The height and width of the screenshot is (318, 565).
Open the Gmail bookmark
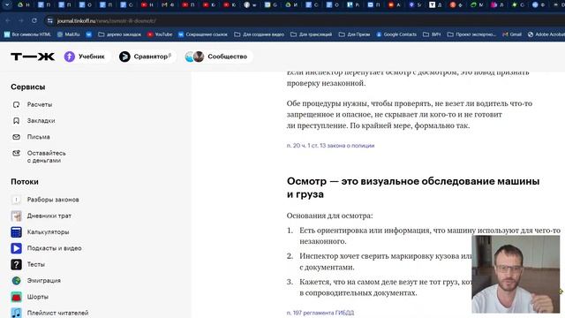[512, 34]
